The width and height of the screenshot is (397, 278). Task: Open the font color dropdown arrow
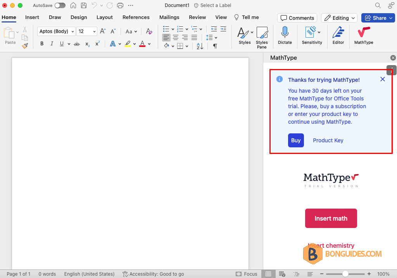149,44
